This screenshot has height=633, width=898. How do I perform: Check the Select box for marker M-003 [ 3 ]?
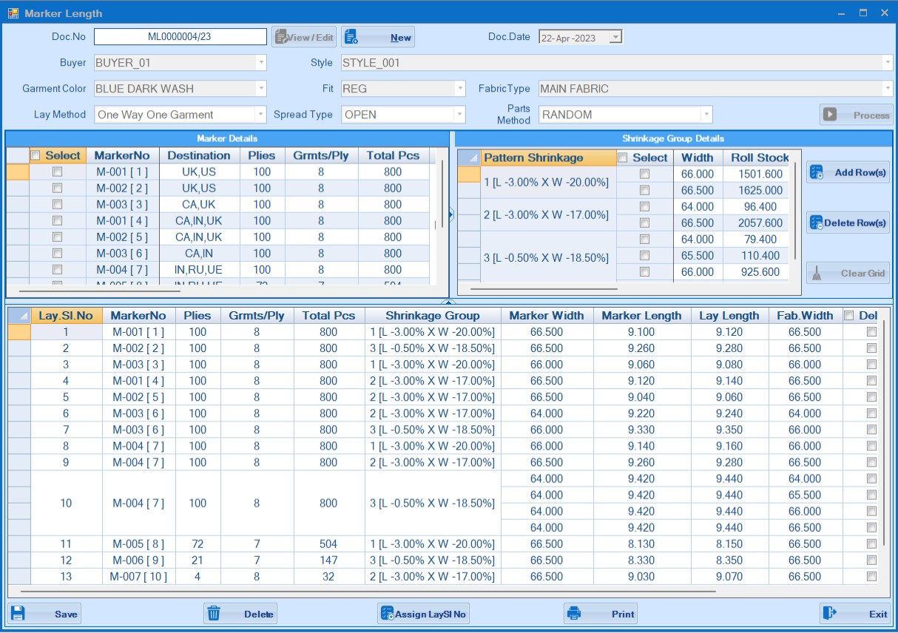[57, 204]
